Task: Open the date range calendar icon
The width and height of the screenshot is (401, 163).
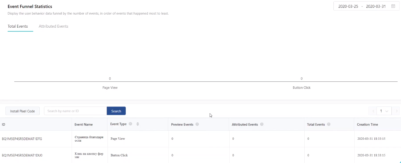Action: coord(393,6)
